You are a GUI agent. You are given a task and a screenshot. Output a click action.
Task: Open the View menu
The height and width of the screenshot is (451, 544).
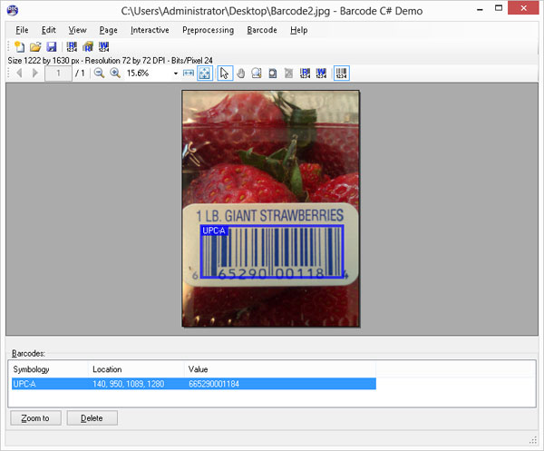click(77, 30)
